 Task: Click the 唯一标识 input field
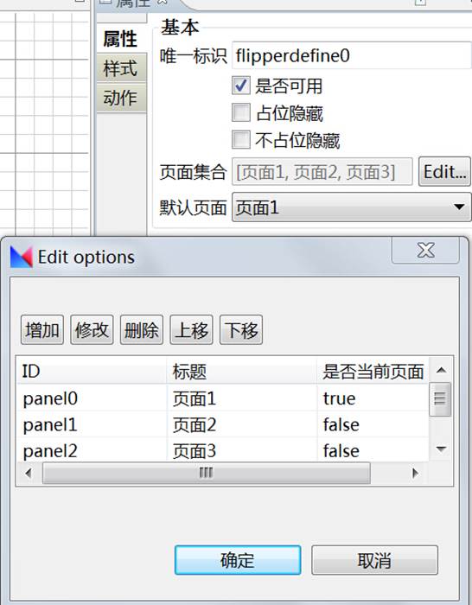click(351, 56)
